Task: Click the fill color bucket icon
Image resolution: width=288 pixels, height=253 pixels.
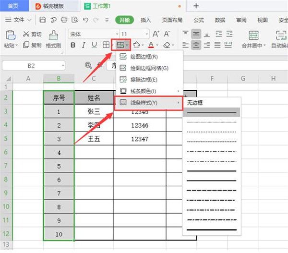Action: point(136,45)
